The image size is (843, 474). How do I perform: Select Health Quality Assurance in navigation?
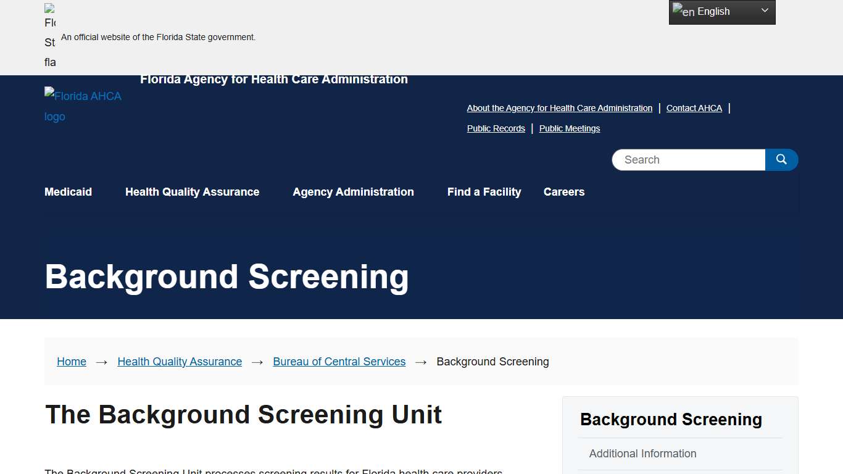point(192,192)
